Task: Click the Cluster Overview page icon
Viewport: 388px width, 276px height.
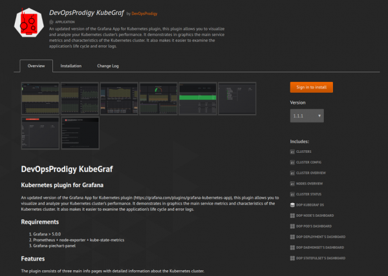Action: tap(292, 173)
